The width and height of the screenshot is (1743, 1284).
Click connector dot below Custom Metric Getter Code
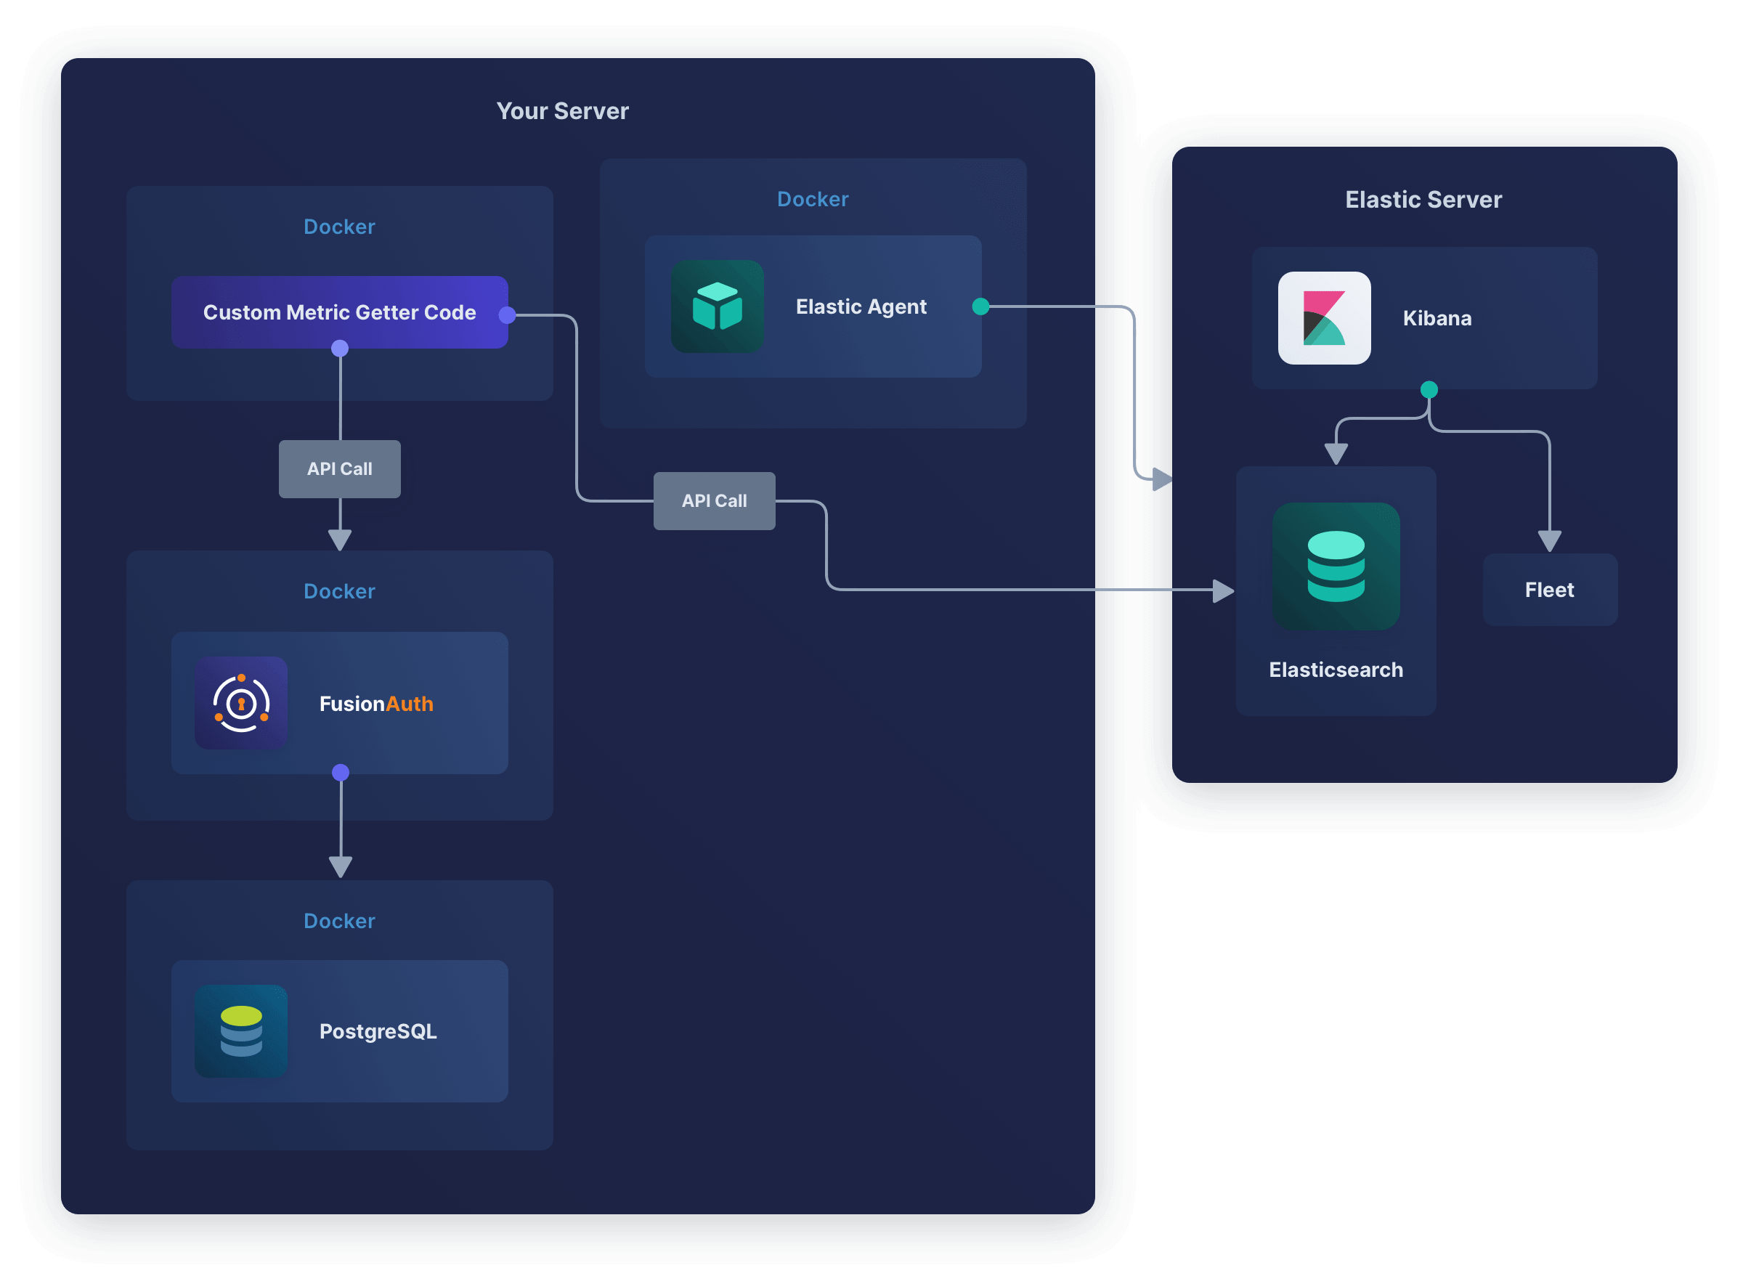tap(340, 348)
